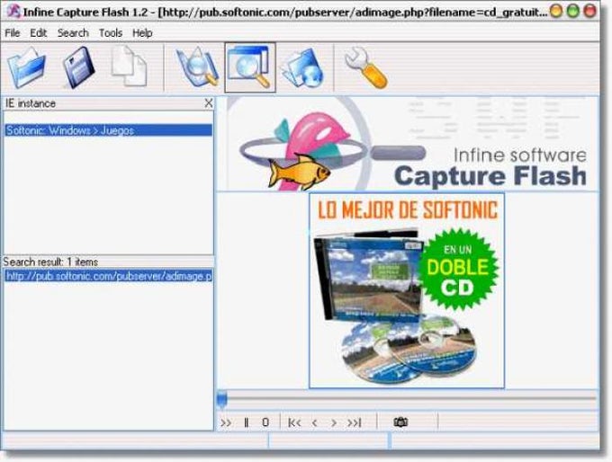Click the Infine Capture Flash banner

pos(408,144)
